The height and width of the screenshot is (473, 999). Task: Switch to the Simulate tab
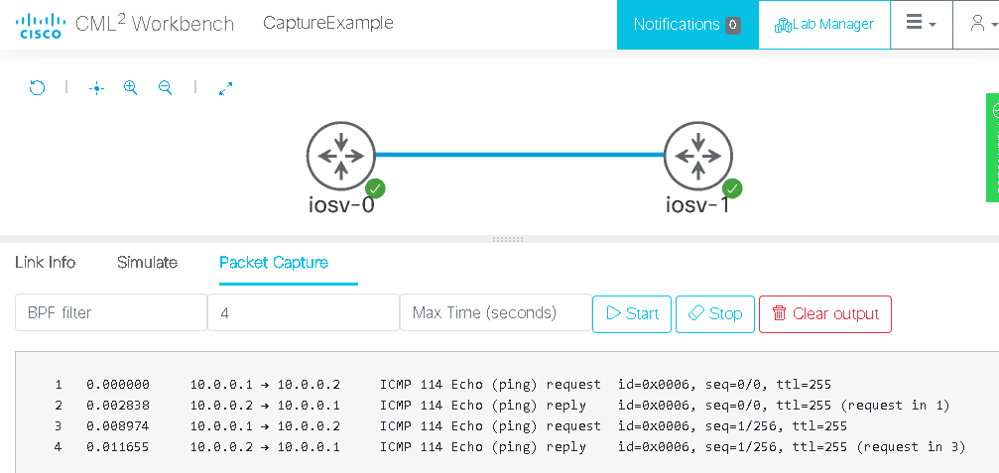[147, 263]
